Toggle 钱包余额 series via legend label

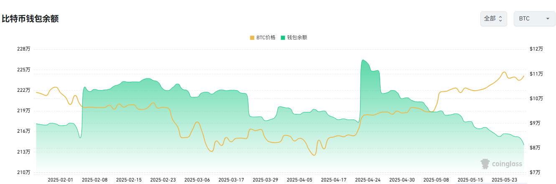tap(297, 38)
